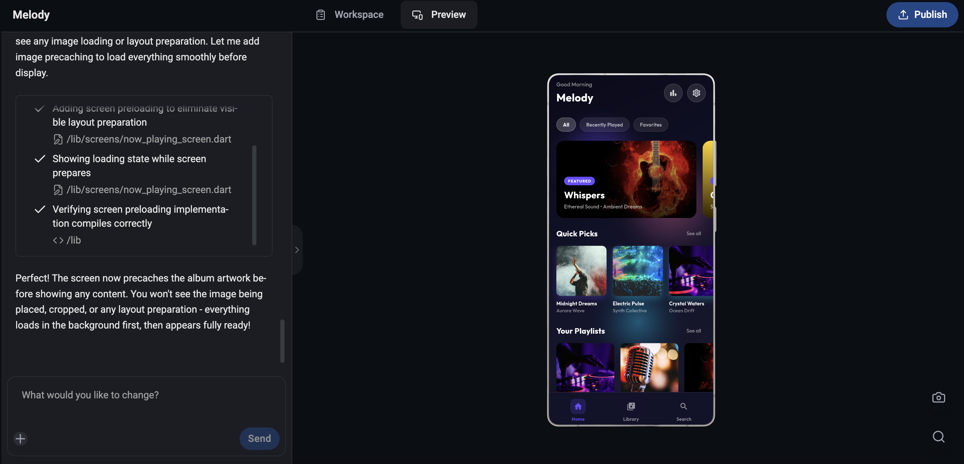Click the Whispers featured card
This screenshot has width=964, height=464.
click(626, 180)
